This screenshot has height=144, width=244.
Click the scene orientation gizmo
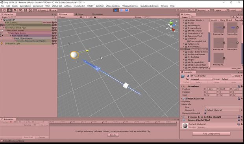171,27
